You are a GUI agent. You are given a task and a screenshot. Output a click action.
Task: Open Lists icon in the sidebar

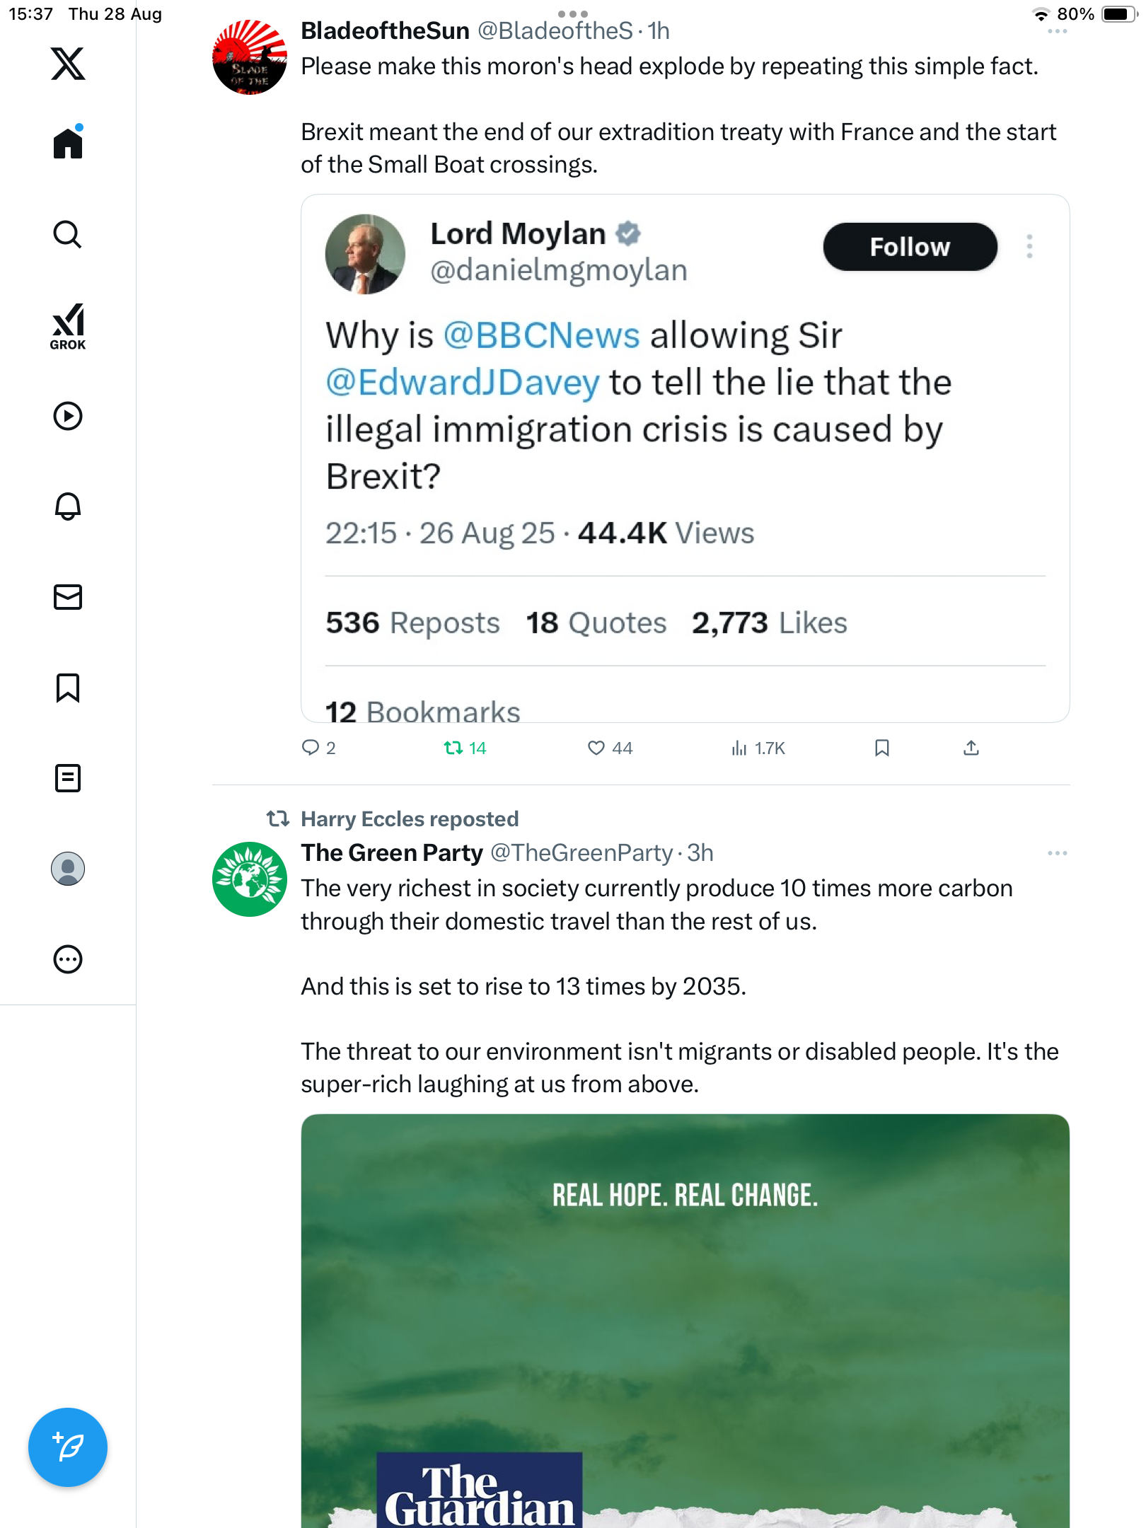tap(68, 778)
